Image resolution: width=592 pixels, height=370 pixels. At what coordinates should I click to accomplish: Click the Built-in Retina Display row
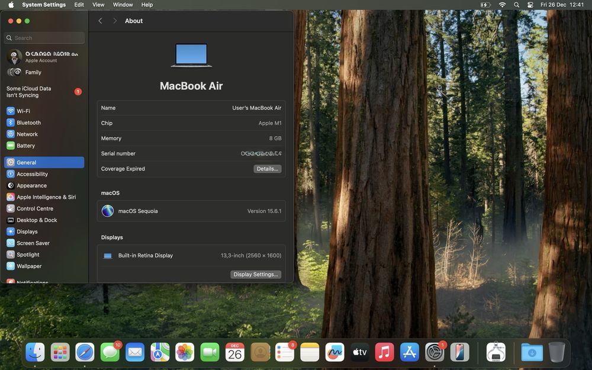point(191,256)
